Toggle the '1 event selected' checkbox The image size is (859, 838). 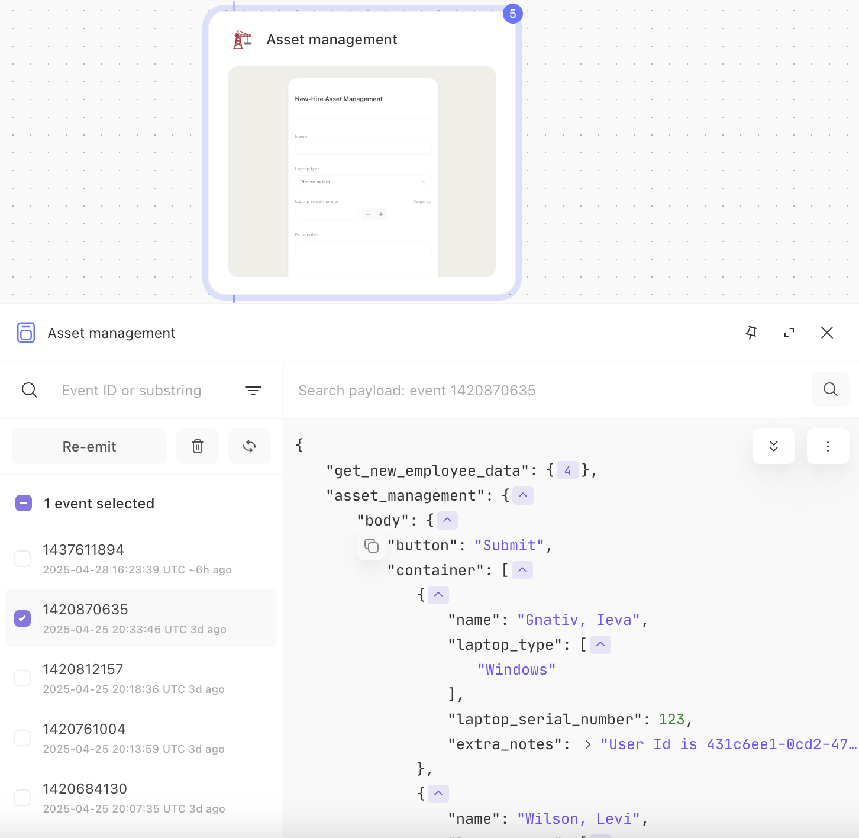24,504
